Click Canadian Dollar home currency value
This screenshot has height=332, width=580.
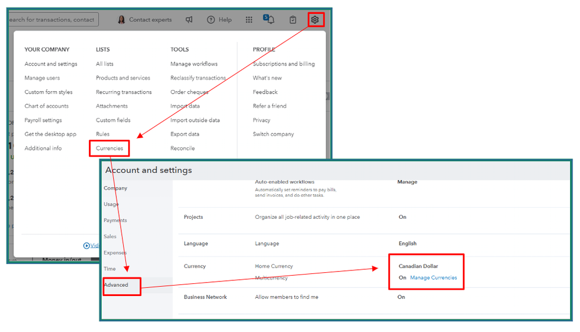419,266
